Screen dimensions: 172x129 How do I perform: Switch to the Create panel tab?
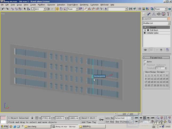144,14
